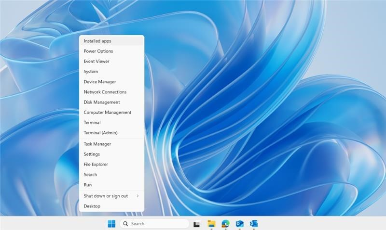Launch File Explorer taskbar icon

tap(211, 224)
